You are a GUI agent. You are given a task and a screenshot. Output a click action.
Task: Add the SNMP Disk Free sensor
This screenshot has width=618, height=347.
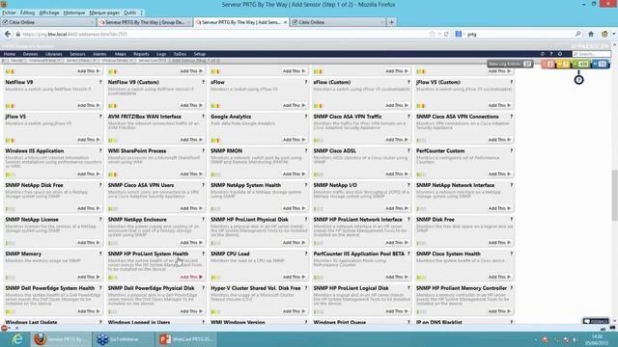(x=500, y=243)
